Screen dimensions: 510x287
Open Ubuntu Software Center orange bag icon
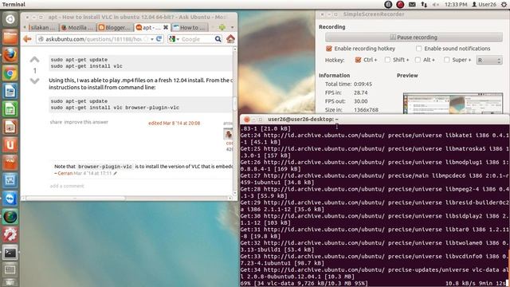(10, 163)
